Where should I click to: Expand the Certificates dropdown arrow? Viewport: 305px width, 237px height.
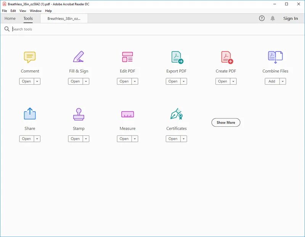click(184, 139)
